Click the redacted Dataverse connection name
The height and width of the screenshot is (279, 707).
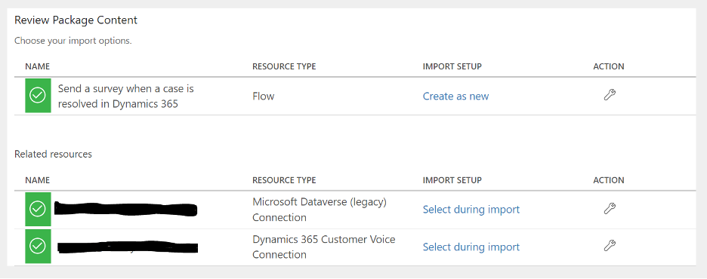[126, 210]
